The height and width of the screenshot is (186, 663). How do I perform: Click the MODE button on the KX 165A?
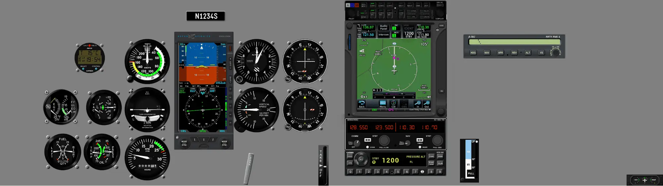click(420, 147)
